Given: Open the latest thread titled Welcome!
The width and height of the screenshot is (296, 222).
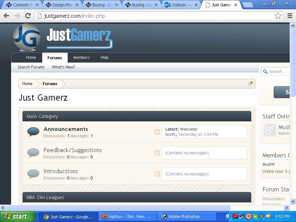Looking at the screenshot, I should click(x=189, y=129).
